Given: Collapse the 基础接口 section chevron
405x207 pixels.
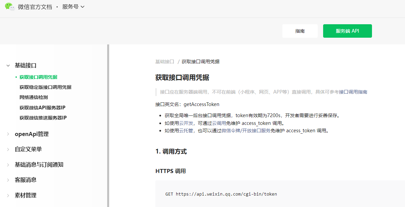Looking at the screenshot, I should click(x=8, y=66).
